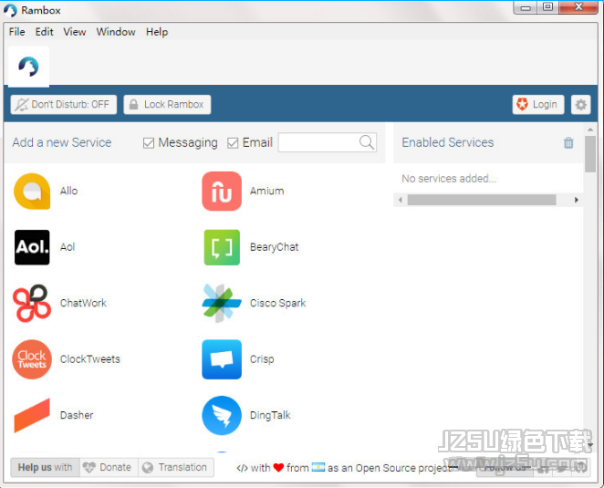Click the Translation button

tap(176, 468)
